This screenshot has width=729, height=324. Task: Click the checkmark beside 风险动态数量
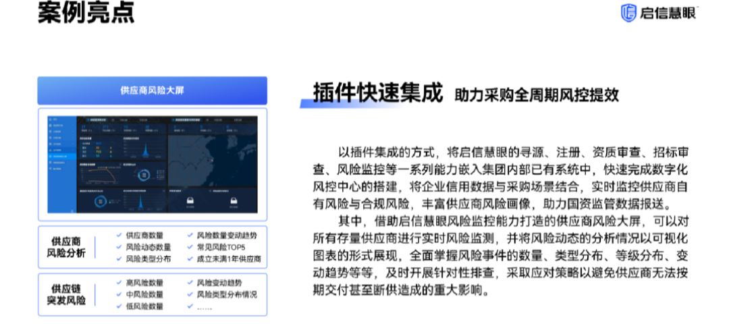[119, 247]
